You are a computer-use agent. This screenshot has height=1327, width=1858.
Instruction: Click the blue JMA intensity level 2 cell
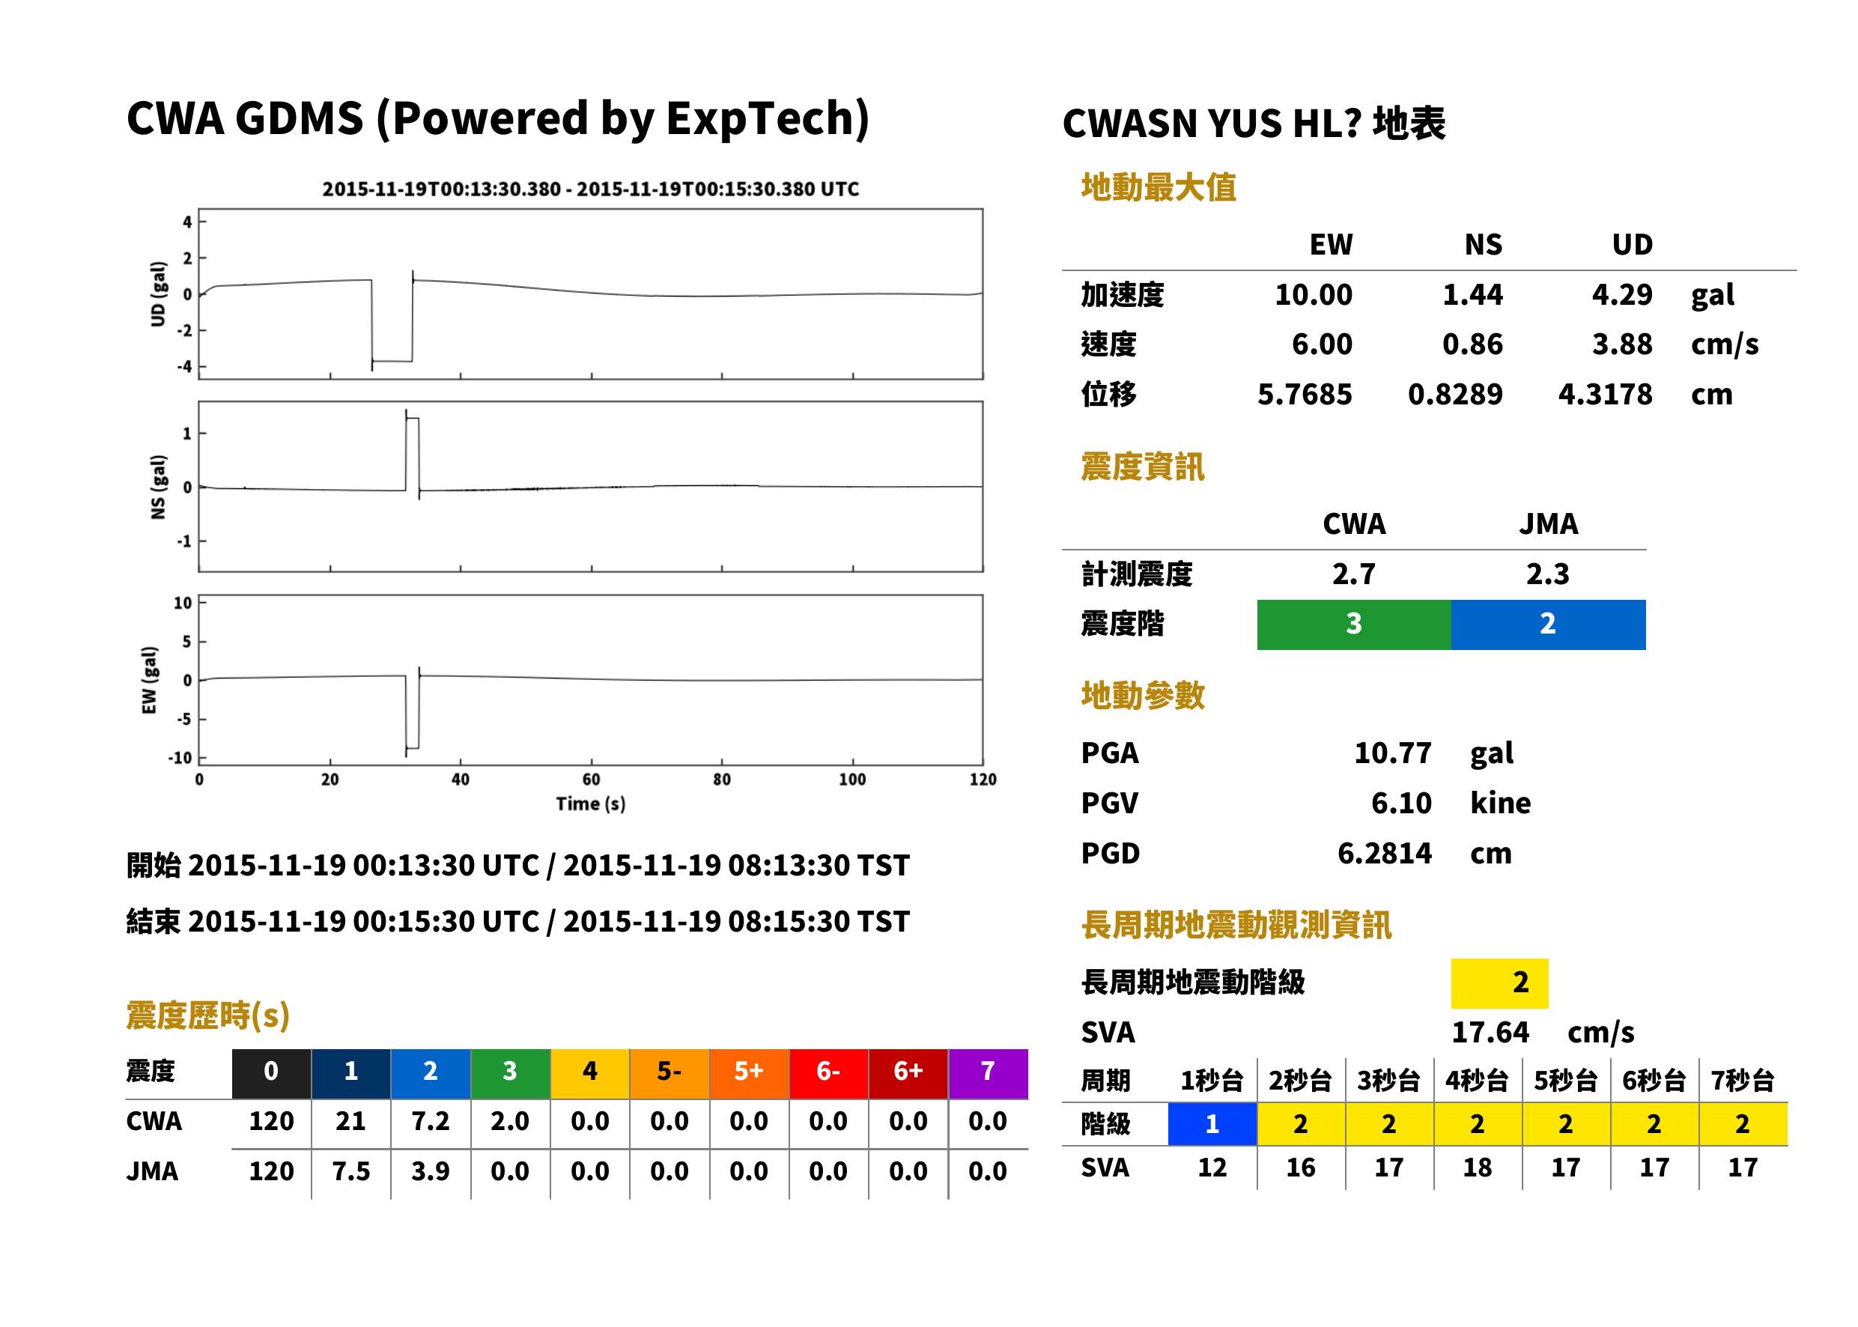point(1549,625)
